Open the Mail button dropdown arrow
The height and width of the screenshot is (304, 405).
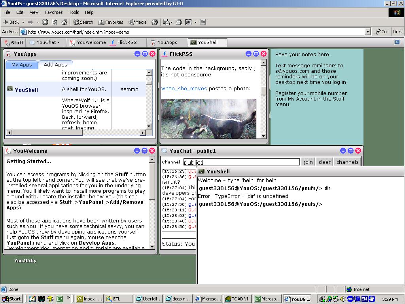tap(172, 22)
